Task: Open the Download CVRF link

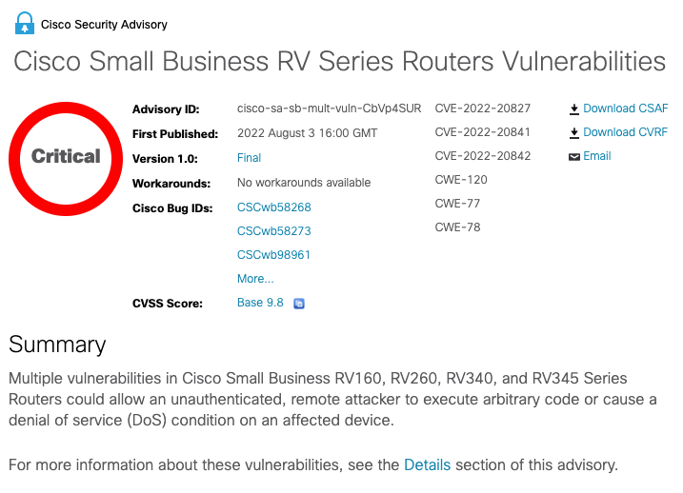Action: point(625,132)
